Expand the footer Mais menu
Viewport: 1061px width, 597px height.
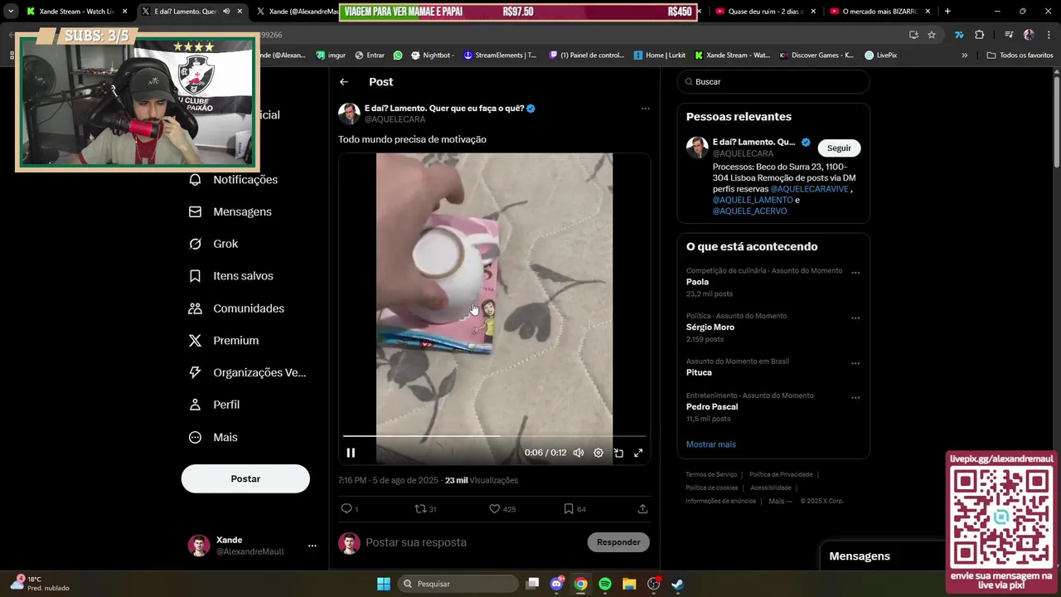[780, 501]
